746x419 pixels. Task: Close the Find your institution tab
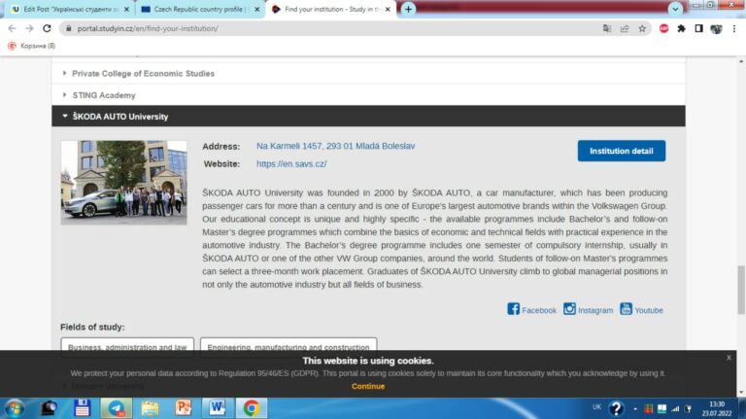click(x=388, y=9)
